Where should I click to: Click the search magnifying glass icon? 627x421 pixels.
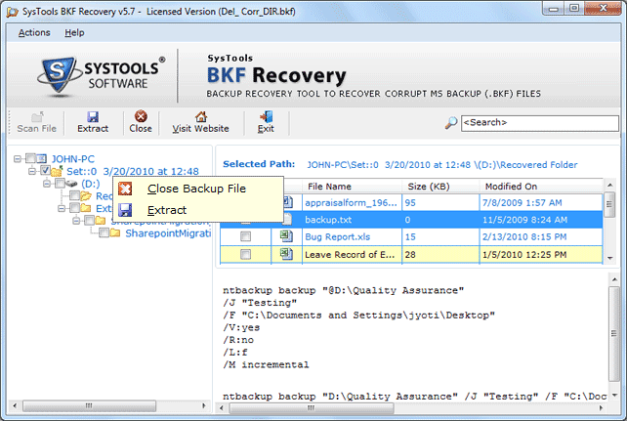[x=451, y=122]
